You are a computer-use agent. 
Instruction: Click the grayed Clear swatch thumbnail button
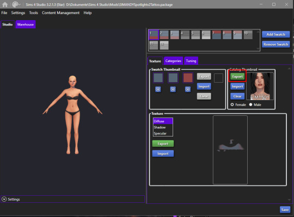[204, 96]
